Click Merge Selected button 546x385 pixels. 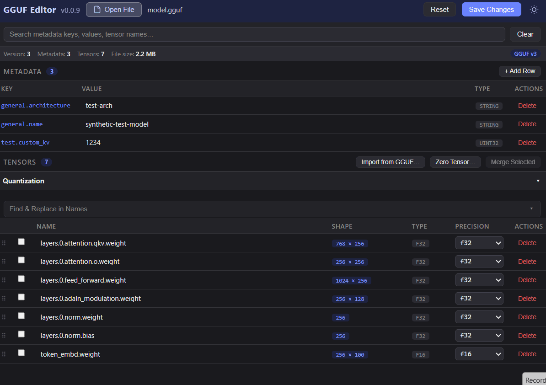point(513,162)
